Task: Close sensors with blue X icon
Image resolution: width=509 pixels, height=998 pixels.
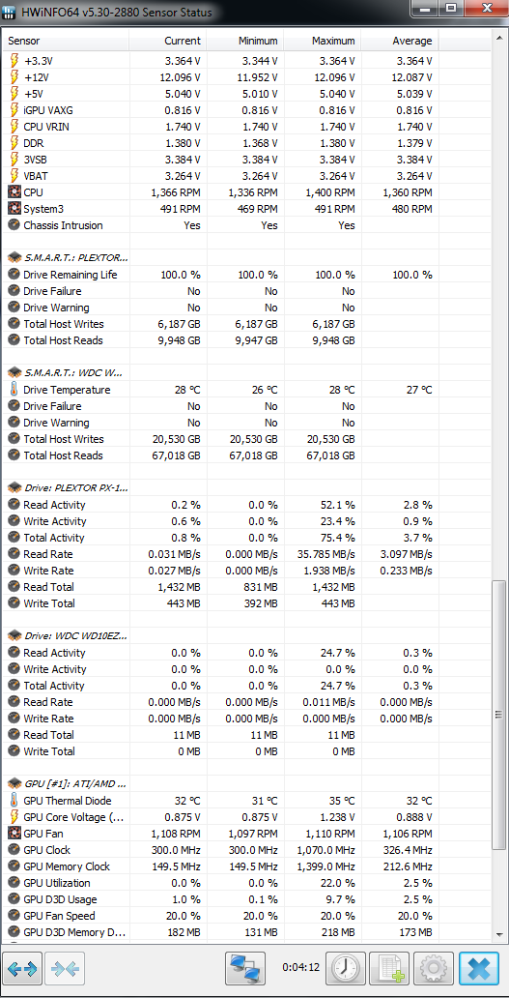Action: [x=479, y=969]
